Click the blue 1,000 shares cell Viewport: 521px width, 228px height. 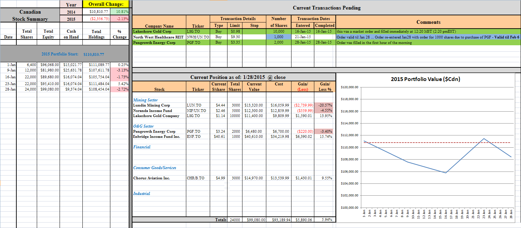pos(279,37)
